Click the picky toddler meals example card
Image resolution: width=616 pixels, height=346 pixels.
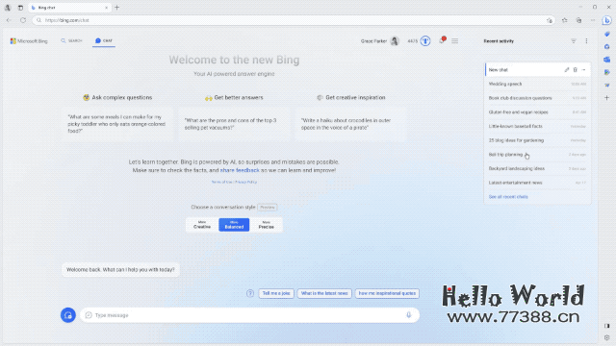click(117, 124)
